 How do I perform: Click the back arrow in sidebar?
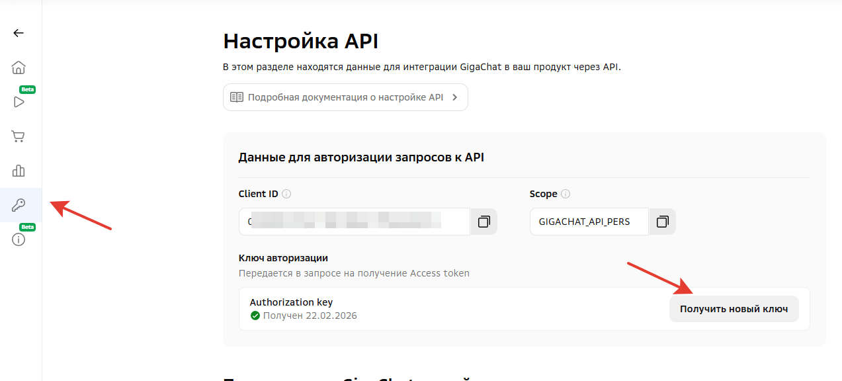[19, 33]
